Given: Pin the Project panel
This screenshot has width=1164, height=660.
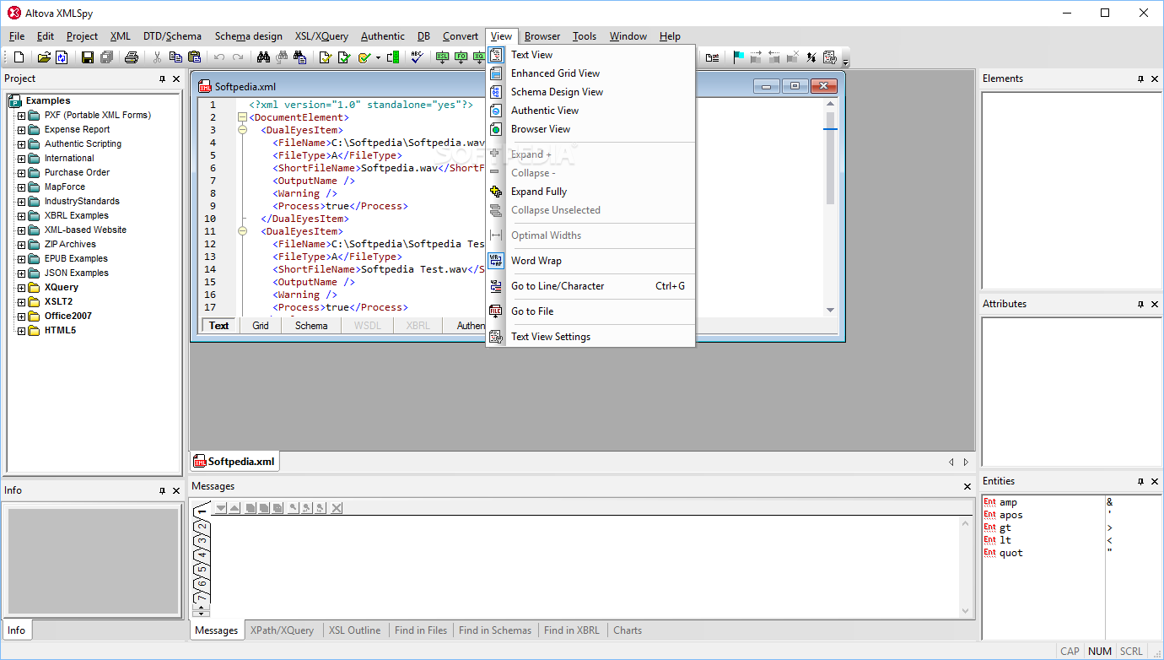Looking at the screenshot, I should [163, 78].
